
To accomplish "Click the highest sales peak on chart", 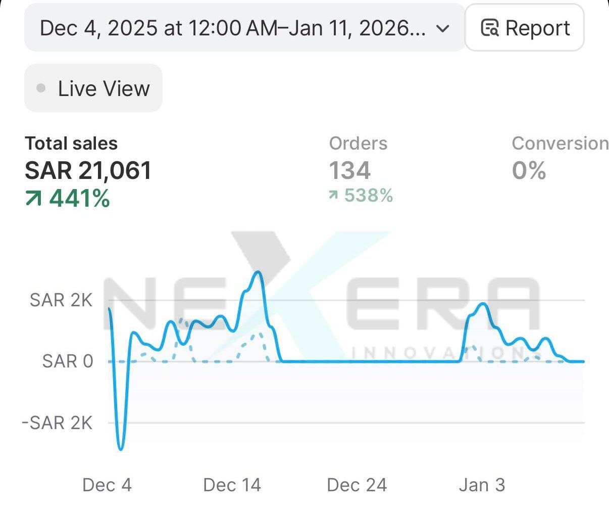I will tap(258, 272).
